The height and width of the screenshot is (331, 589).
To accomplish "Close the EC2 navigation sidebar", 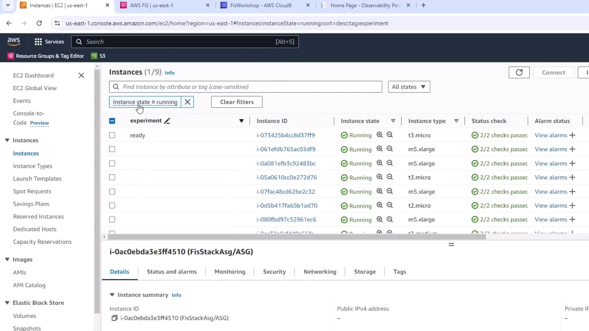I will coord(81,75).
